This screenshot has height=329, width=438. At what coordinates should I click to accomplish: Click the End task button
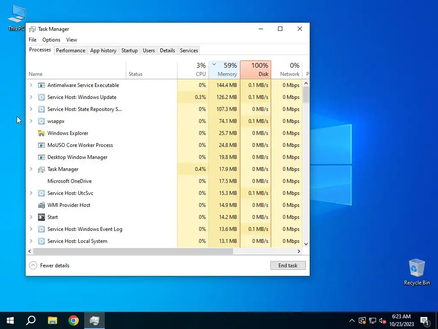(288, 266)
